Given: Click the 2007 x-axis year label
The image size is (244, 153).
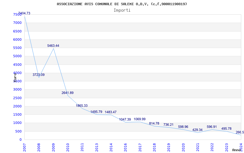Looking at the screenshot, I should pyautogui.click(x=24, y=147).
